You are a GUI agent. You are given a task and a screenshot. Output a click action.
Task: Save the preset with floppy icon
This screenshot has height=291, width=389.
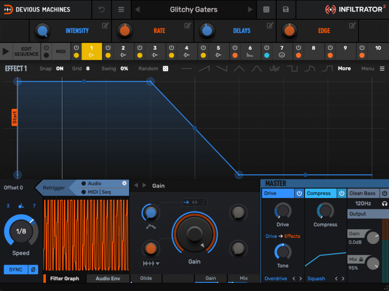[286, 10]
